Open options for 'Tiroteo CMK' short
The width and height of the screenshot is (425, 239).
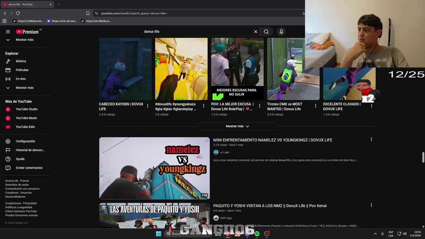coord(316,106)
